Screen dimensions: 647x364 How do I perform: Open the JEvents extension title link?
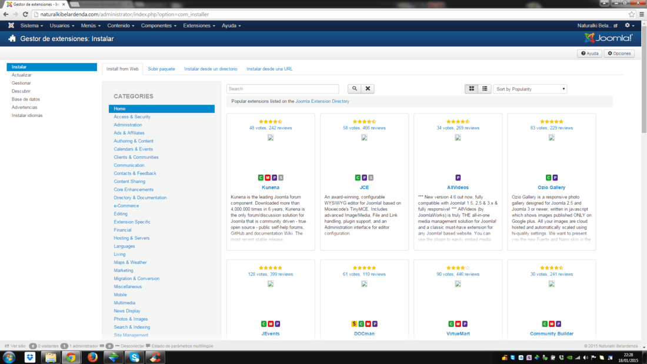(271, 334)
